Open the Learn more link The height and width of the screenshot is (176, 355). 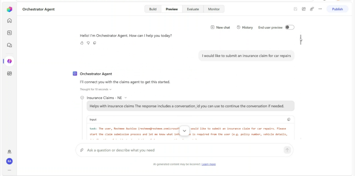(208, 164)
